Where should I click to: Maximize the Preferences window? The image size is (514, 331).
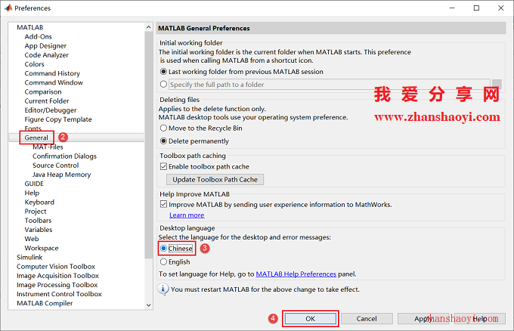tap(476, 8)
